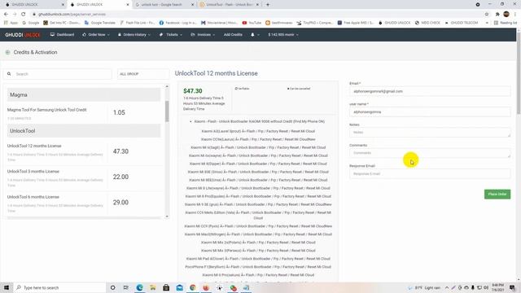Viewport: 521px width, 293px height.
Task: Open the Add Credits page
Action: 233,34
